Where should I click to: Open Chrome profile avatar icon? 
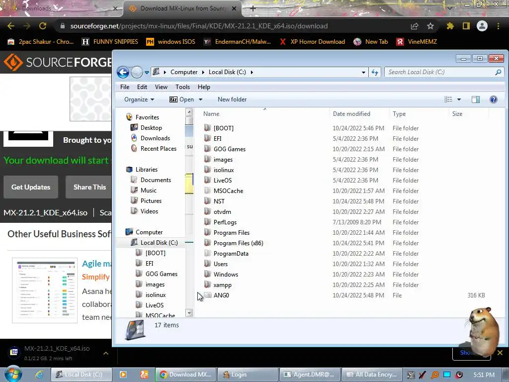point(482,26)
